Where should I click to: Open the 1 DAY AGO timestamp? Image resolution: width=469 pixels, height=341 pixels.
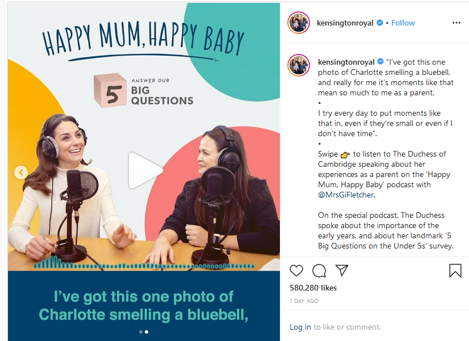tap(304, 301)
